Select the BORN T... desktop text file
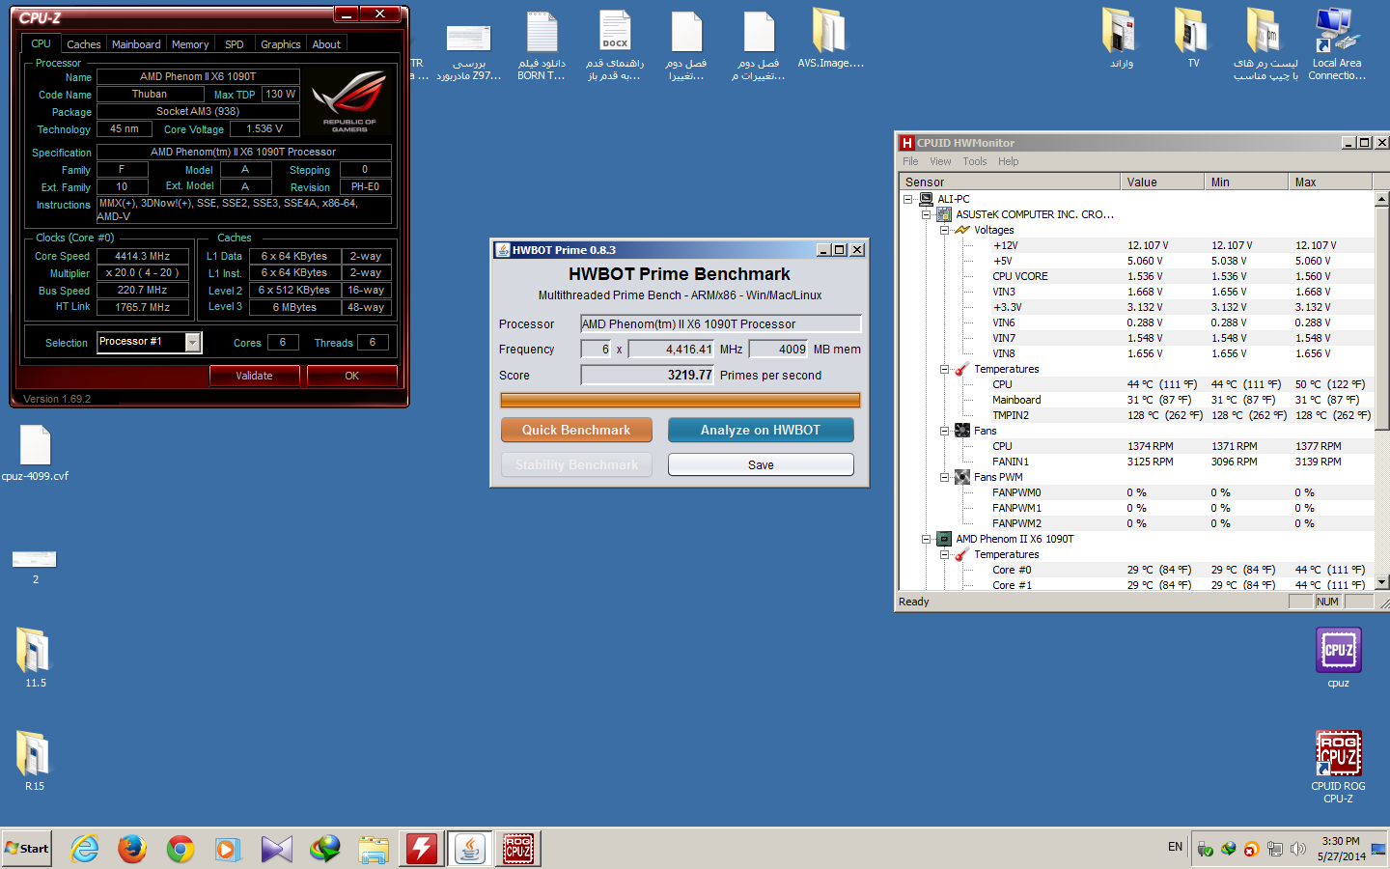The height and width of the screenshot is (869, 1390). coord(542,43)
